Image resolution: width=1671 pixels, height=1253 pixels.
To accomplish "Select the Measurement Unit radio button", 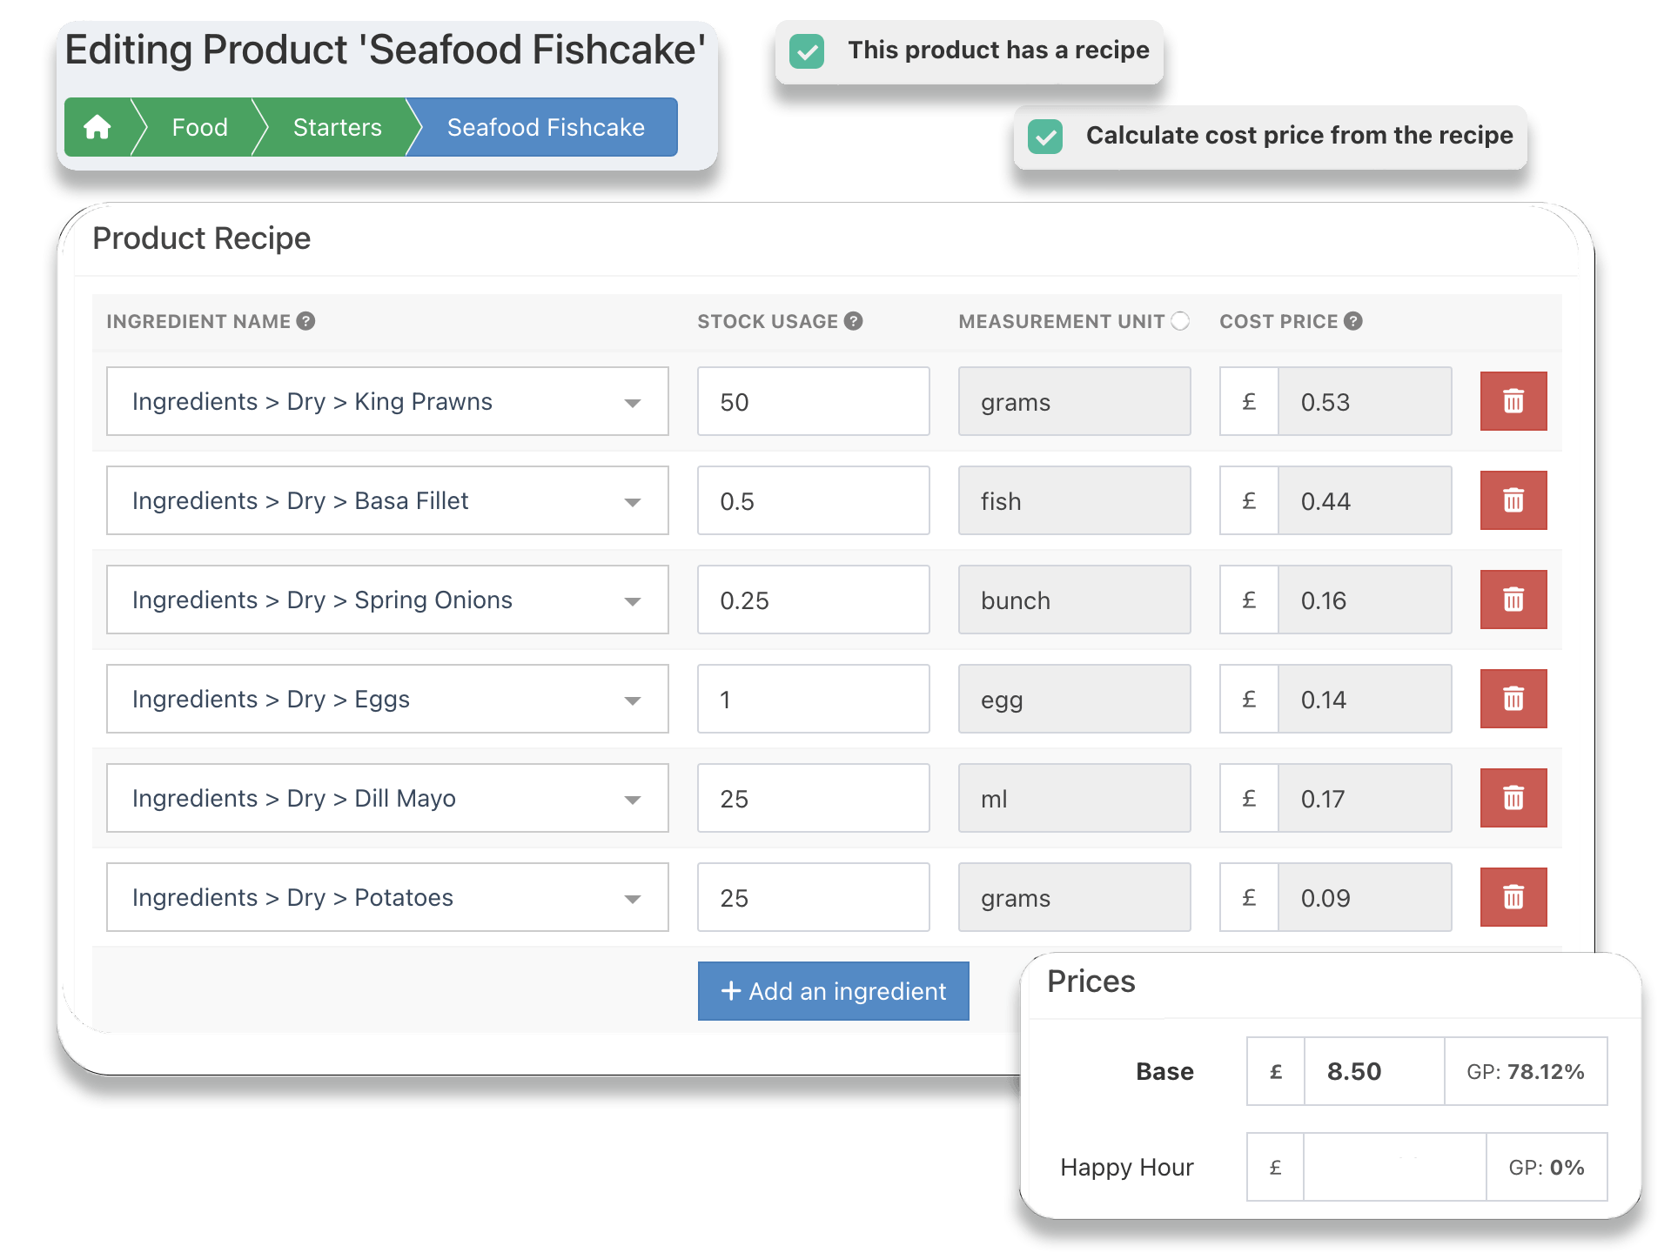I will (1180, 320).
